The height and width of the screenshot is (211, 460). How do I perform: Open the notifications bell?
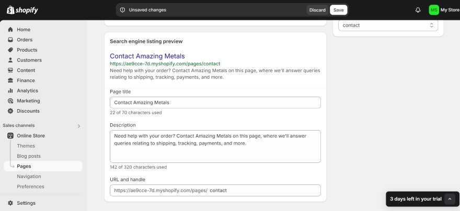418,10
